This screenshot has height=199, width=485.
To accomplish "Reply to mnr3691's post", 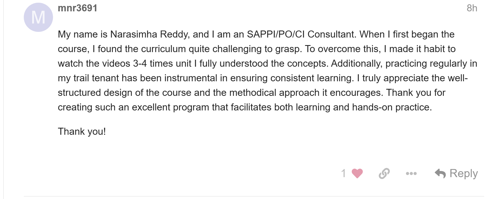I will pyautogui.click(x=456, y=173).
